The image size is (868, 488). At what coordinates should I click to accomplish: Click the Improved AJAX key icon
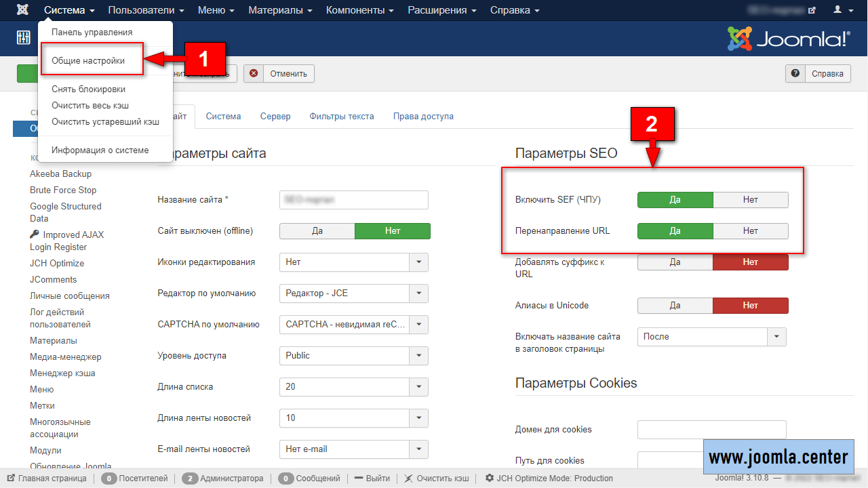35,235
